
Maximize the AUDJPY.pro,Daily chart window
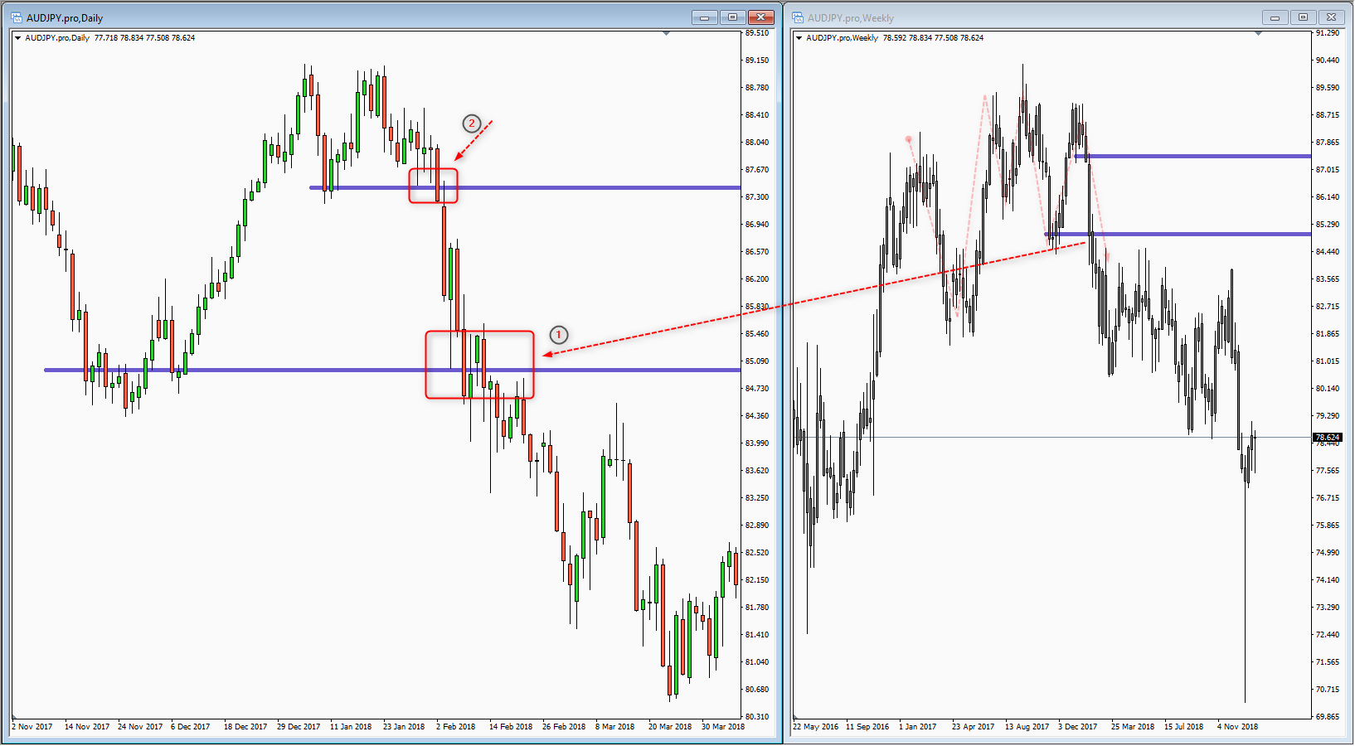732,17
